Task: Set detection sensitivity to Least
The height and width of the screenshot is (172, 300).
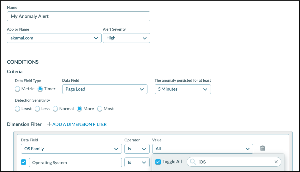Action: pyautogui.click(x=17, y=109)
